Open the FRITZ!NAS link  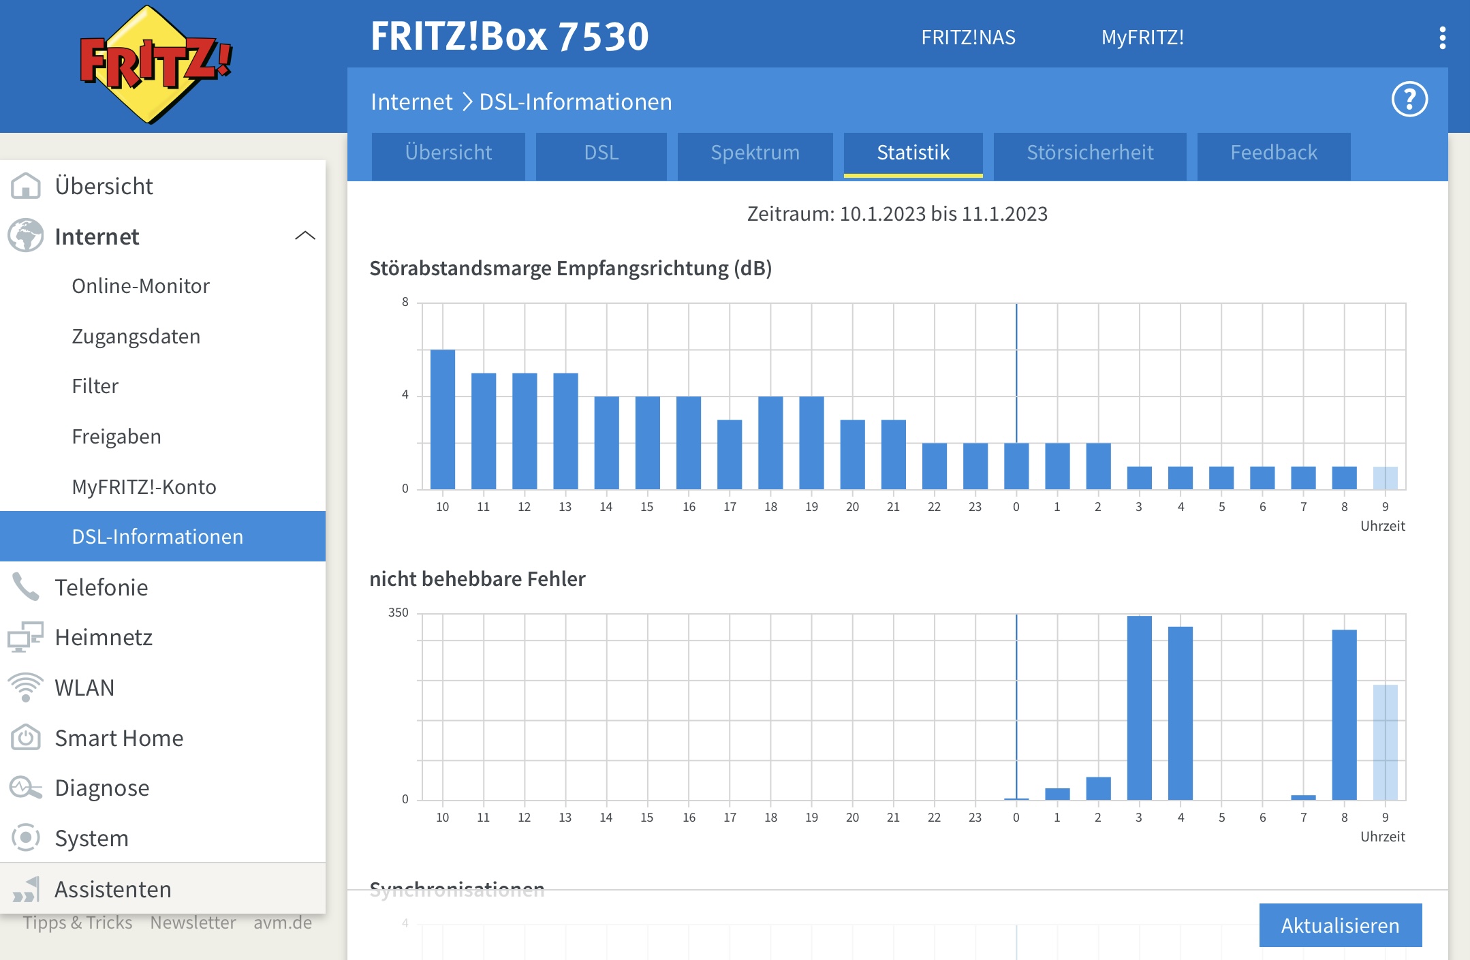coord(968,37)
